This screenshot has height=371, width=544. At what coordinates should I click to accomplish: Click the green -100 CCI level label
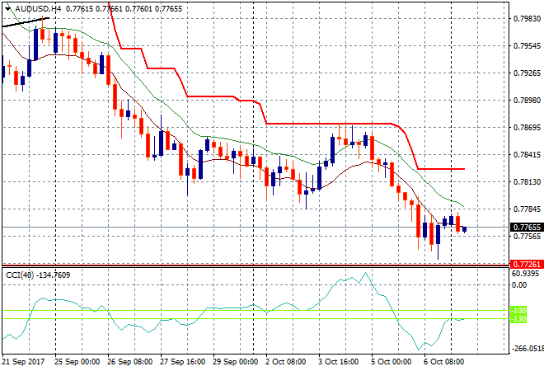(518, 310)
